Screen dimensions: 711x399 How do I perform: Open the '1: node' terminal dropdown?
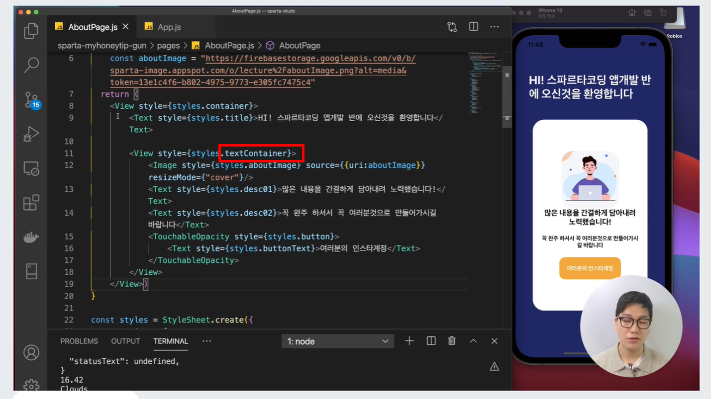[x=338, y=341]
